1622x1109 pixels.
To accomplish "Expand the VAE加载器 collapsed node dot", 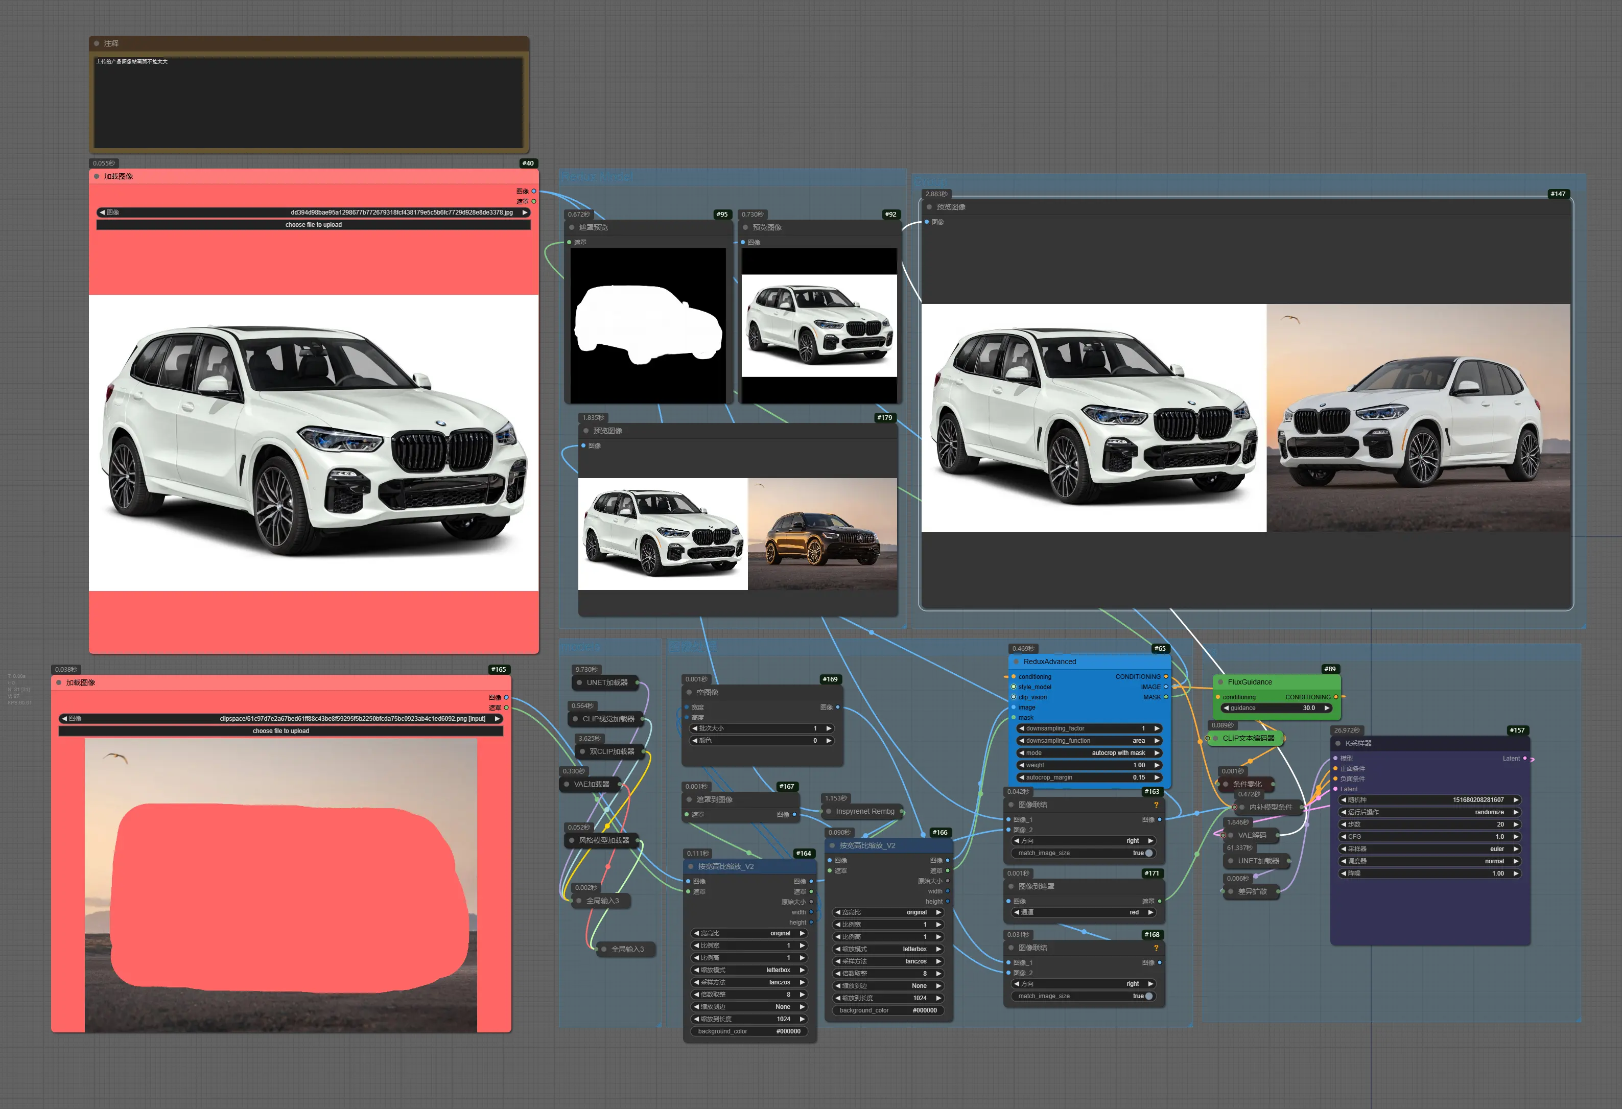I will (x=567, y=785).
